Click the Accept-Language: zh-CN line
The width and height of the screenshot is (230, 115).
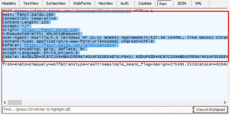click(40, 53)
